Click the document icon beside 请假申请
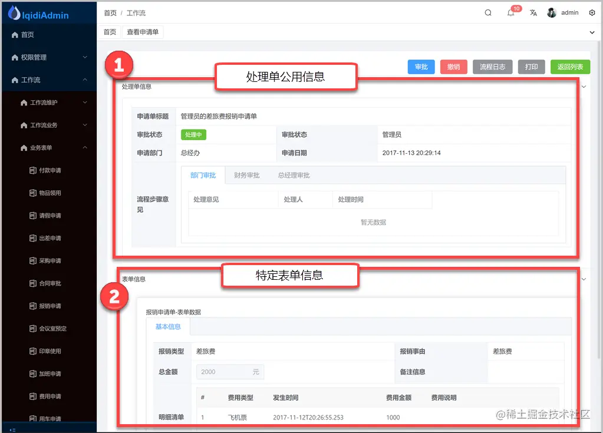Image resolution: width=603 pixels, height=433 pixels. (x=33, y=216)
